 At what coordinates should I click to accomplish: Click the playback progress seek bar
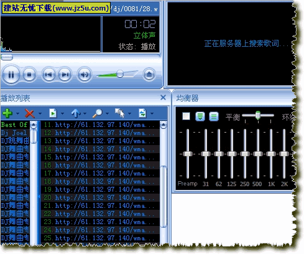pyautogui.click(x=80, y=57)
